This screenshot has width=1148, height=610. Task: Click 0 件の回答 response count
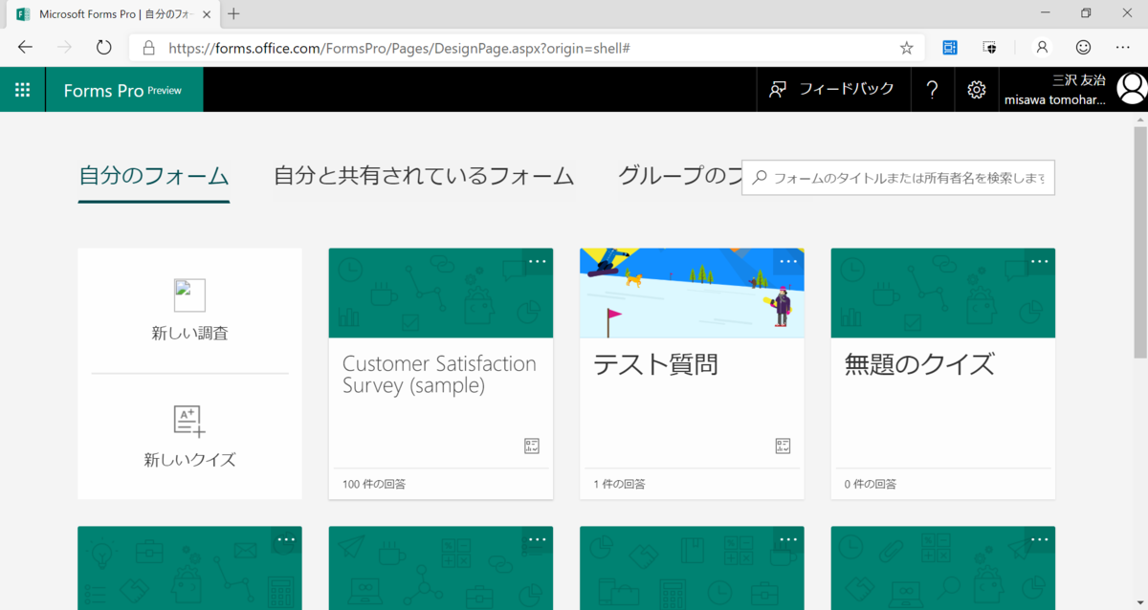[871, 484]
